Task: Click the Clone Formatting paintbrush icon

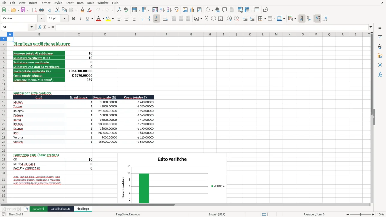Action: pos(83,10)
